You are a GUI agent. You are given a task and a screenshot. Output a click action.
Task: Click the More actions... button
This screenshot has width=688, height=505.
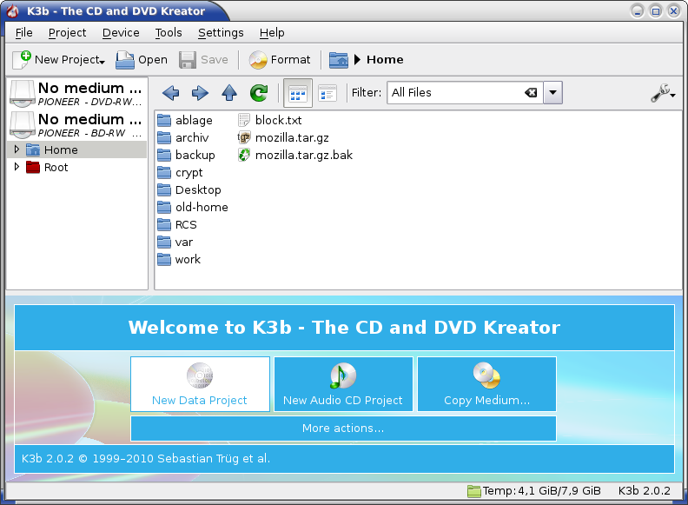(x=343, y=429)
